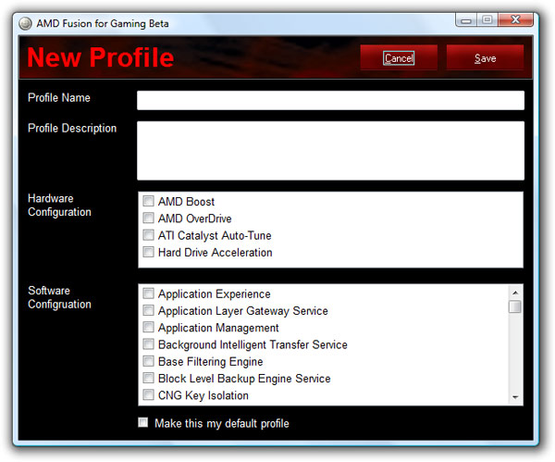This screenshot has width=555, height=462.
Task: Click the AMD Fusion title bar icon
Action: pos(25,23)
